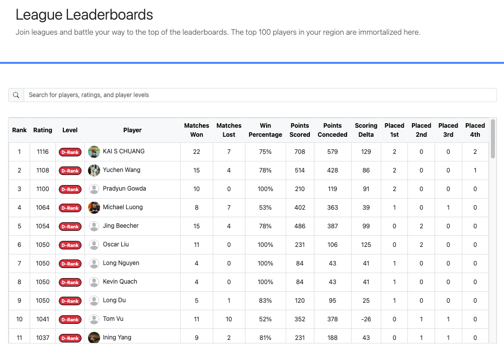This screenshot has height=351, width=504.
Task: Click Oscar Liu's placeholder avatar icon
Action: (94, 245)
